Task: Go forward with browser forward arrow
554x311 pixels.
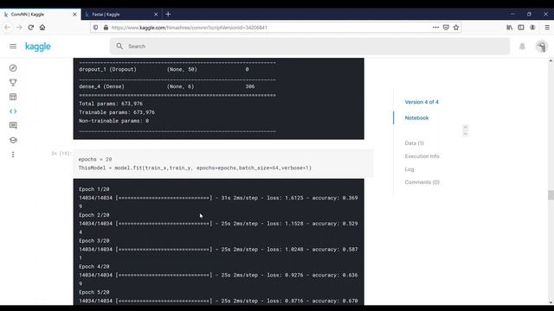Action: 19,27
